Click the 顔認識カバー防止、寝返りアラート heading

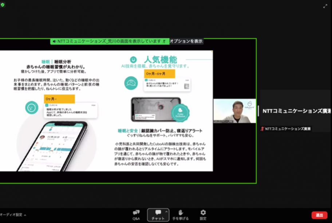click(172, 131)
